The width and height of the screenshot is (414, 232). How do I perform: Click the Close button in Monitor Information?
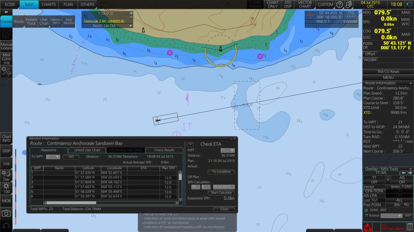[x=224, y=209]
